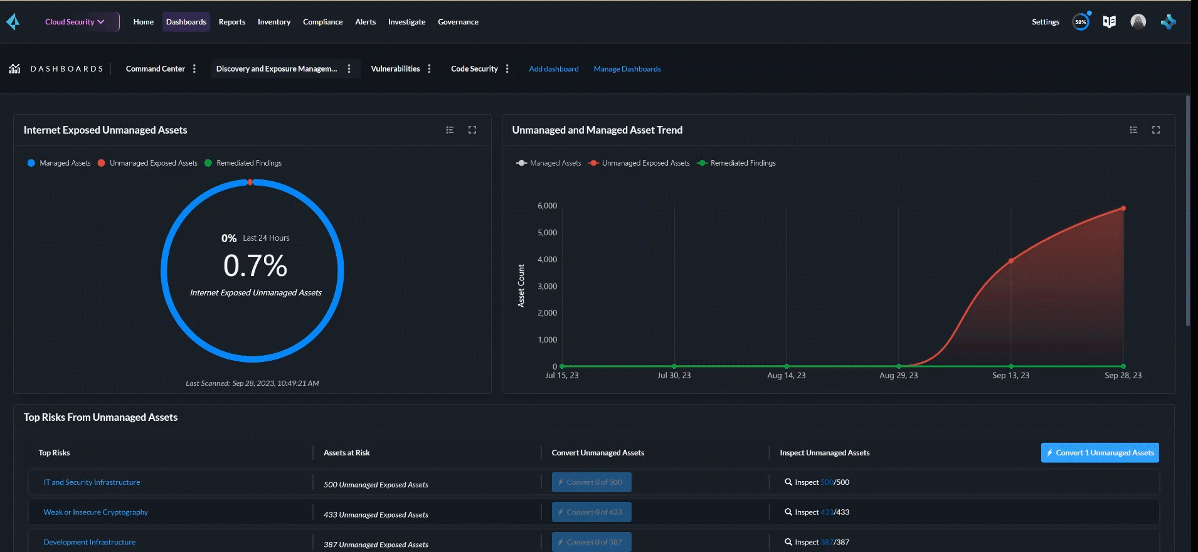Toggle Managed Assets legend in donut chart
Image resolution: width=1198 pixels, height=552 pixels.
coord(59,163)
